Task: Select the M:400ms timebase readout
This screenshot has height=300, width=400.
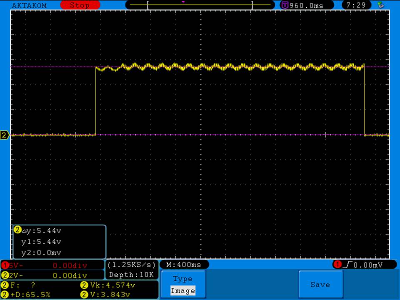Action: [183, 265]
